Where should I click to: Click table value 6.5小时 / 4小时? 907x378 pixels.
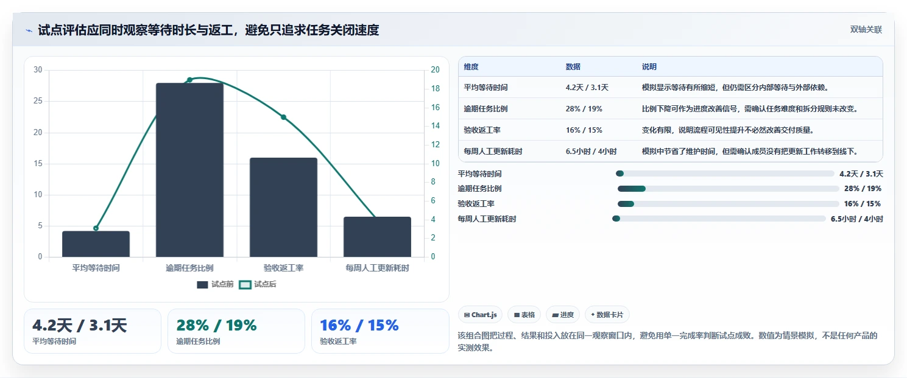591,152
